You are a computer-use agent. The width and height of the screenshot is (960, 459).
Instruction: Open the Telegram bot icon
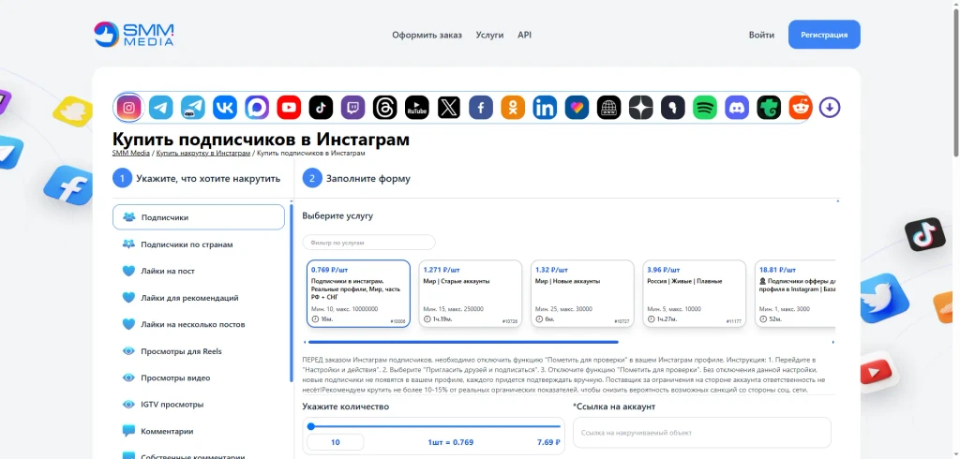(193, 108)
